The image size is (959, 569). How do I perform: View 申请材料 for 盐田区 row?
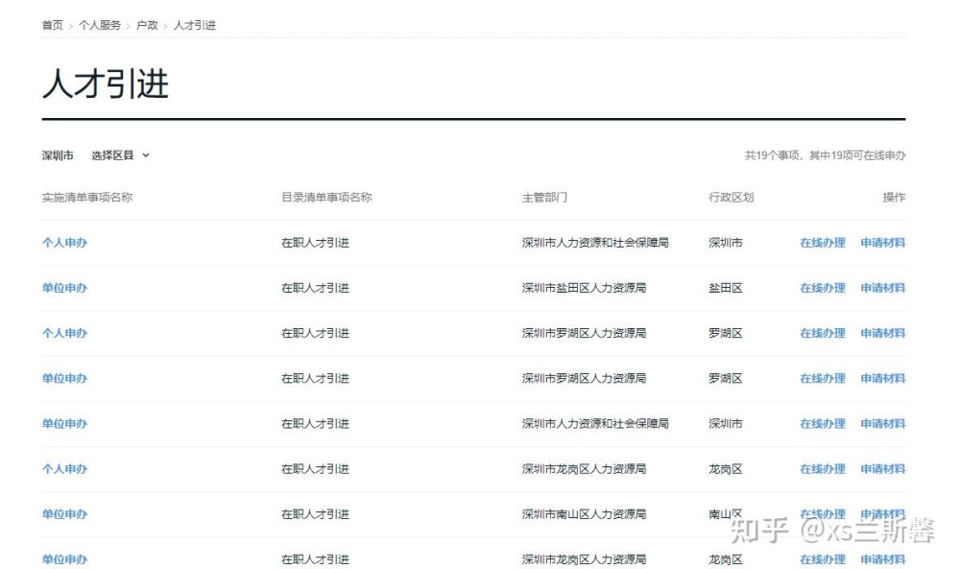[x=882, y=288]
